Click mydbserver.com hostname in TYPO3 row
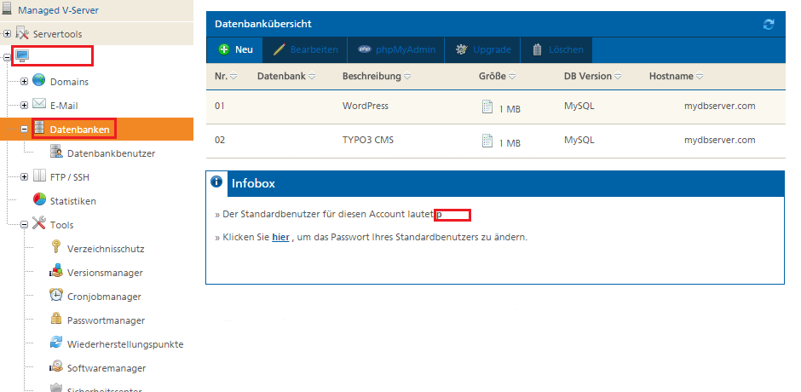This screenshot has height=392, width=801. (x=720, y=140)
